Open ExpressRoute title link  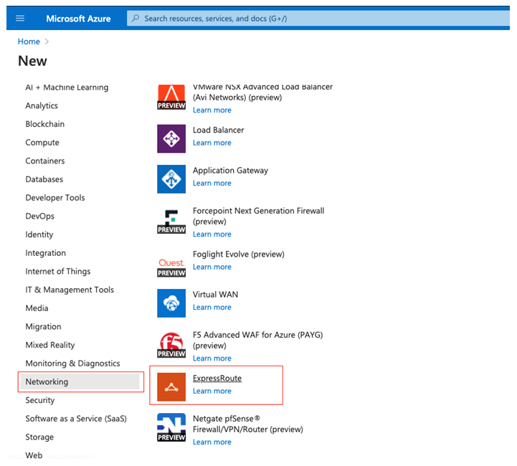217,379
